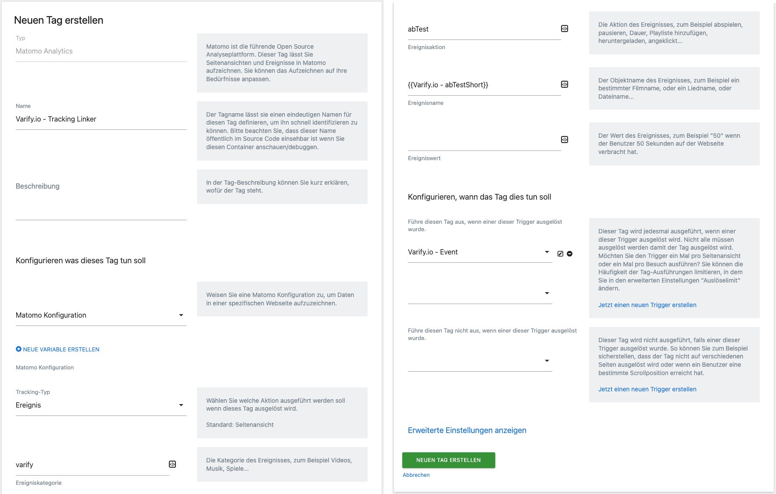This screenshot has height=494, width=776.
Task: Click plus icon for neue Variable erstellen
Action: point(18,349)
